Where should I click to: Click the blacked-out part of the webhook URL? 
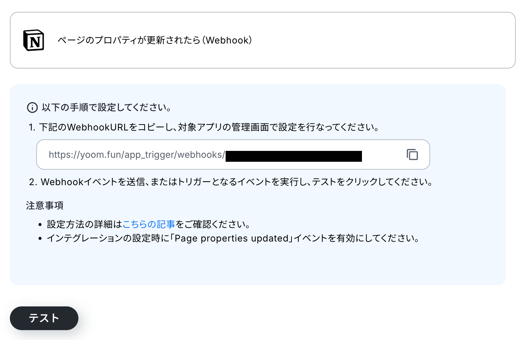point(294,156)
